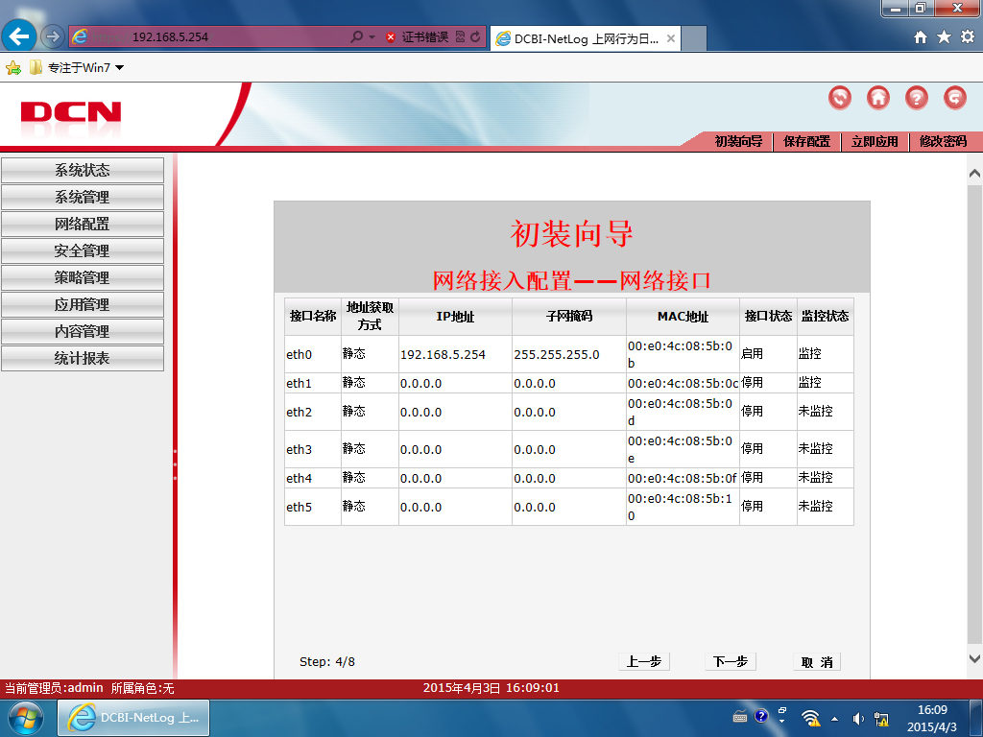Click the wireless network tray icon
The height and width of the screenshot is (737, 983).
point(810,718)
